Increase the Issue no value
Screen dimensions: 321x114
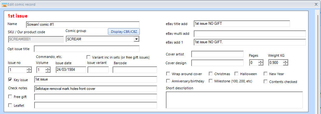point(29,68)
